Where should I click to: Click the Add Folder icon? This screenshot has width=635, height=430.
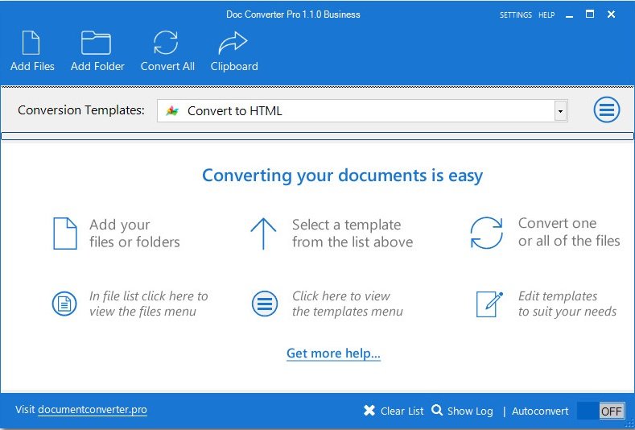coord(97,43)
